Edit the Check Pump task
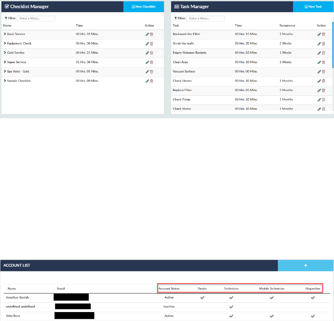 tap(319, 100)
